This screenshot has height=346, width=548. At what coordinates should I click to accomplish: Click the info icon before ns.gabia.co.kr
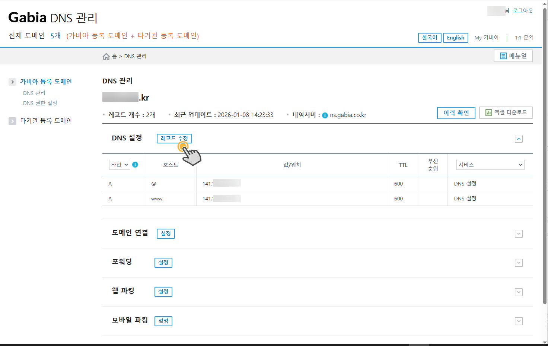pos(325,115)
